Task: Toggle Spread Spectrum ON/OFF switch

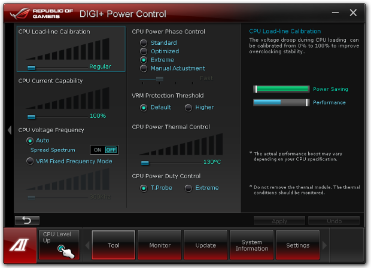Action: pyautogui.click(x=104, y=150)
